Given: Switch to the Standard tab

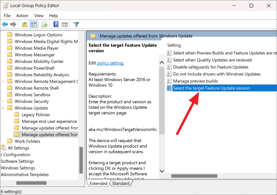Looking at the screenshot, I should (x=121, y=183).
